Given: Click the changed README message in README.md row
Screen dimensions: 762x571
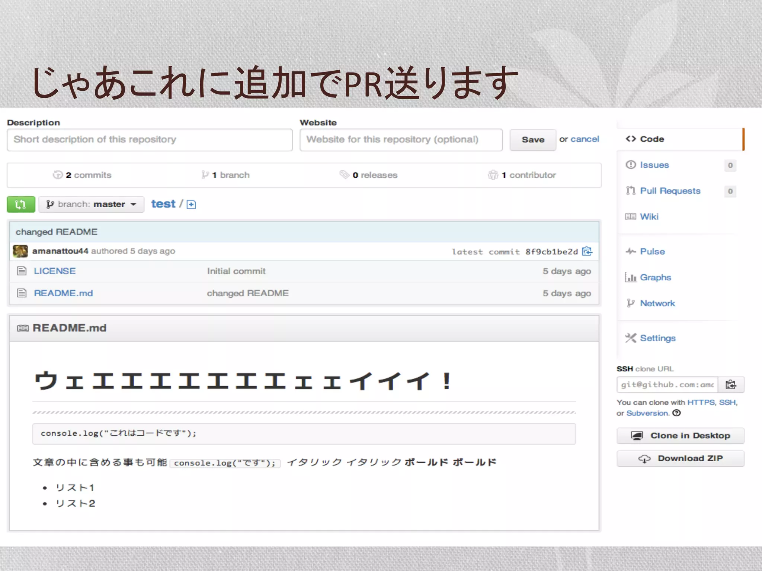Looking at the screenshot, I should tap(248, 293).
